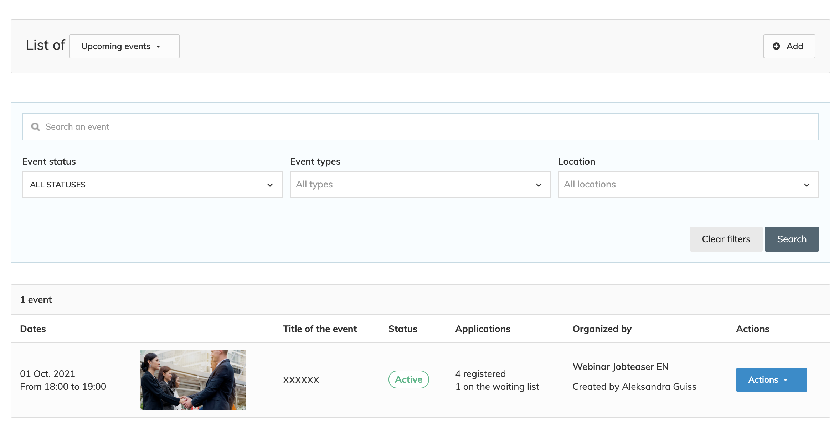Click the plus circle icon on Add
Viewport: 839px width, 434px height.
(x=776, y=46)
